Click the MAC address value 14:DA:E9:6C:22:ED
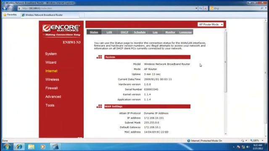Image resolution: width=269 pixels, height=151 pixels. tap(156, 132)
